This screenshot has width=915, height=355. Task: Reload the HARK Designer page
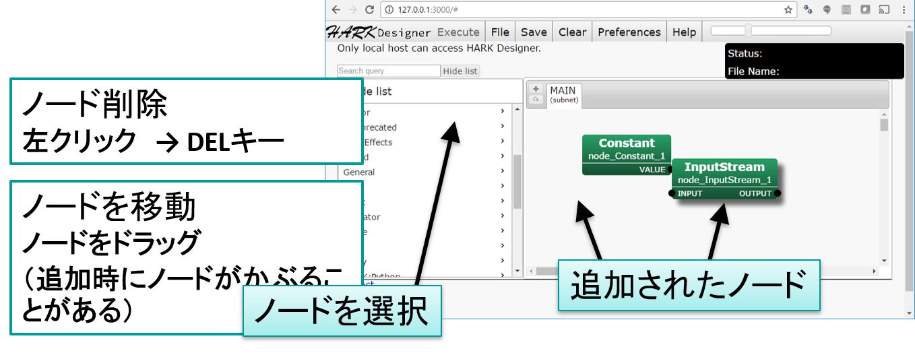(369, 9)
